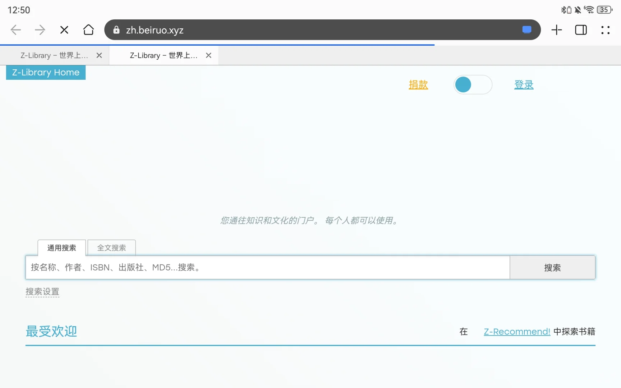
Task: Switch to the first Z-Library tab
Action: click(54, 55)
